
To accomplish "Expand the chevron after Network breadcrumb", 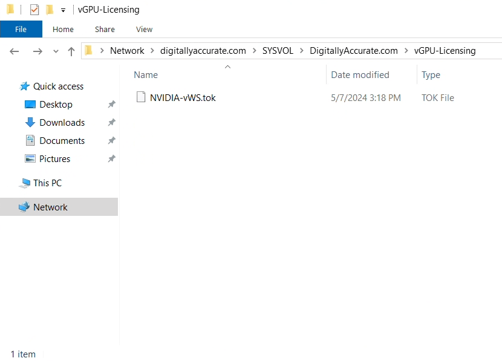I will coord(152,51).
